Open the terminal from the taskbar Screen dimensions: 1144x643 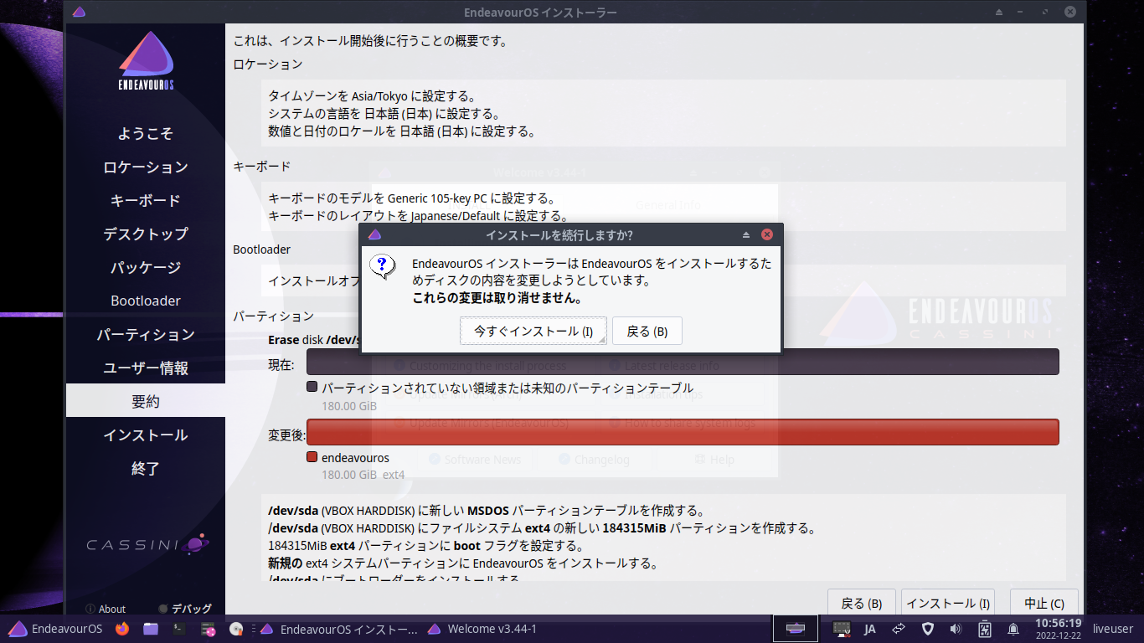(179, 629)
